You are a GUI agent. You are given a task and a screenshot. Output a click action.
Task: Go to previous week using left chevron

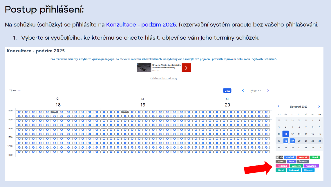(x=243, y=91)
